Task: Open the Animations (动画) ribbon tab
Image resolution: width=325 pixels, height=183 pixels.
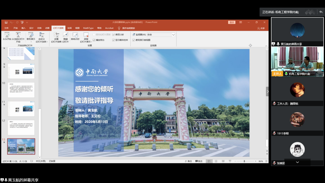Action: click(x=47, y=28)
